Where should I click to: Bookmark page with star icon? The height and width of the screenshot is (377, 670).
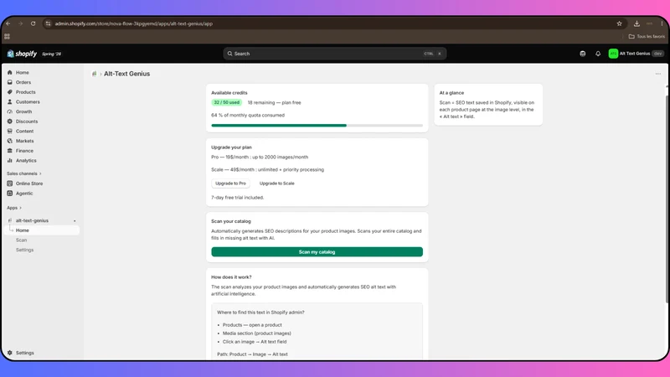619,23
